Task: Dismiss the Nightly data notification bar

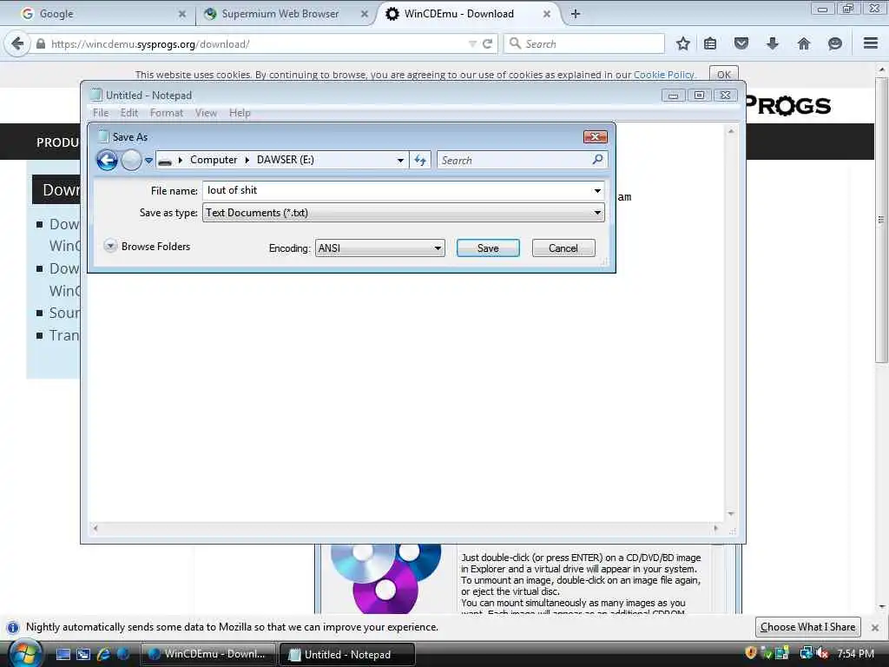Action: click(x=875, y=627)
